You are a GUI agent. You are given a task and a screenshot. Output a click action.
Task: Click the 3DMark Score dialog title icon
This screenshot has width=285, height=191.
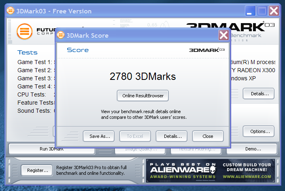(x=61, y=35)
